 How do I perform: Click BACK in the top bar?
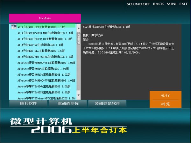coord(158,4)
